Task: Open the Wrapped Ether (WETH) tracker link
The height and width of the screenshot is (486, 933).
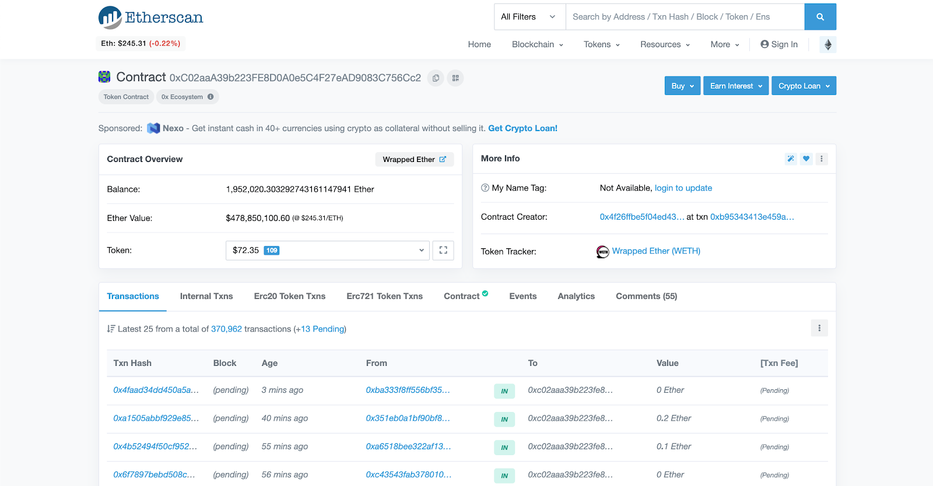Action: (656, 251)
